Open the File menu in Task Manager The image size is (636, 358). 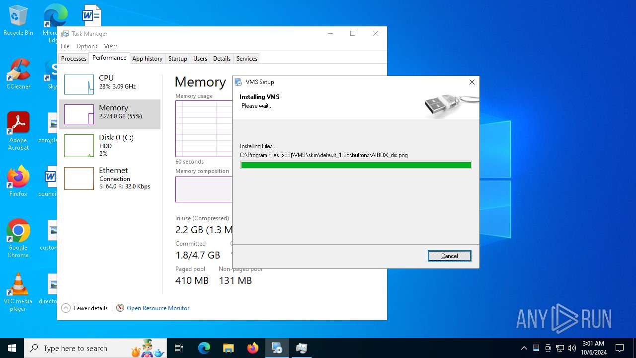click(65, 46)
